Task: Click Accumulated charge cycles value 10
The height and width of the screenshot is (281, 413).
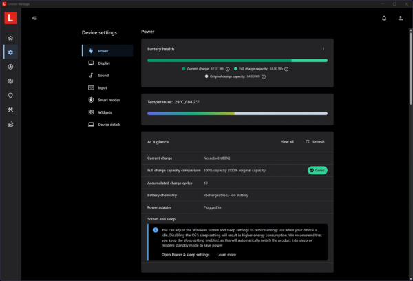Action: pos(205,183)
